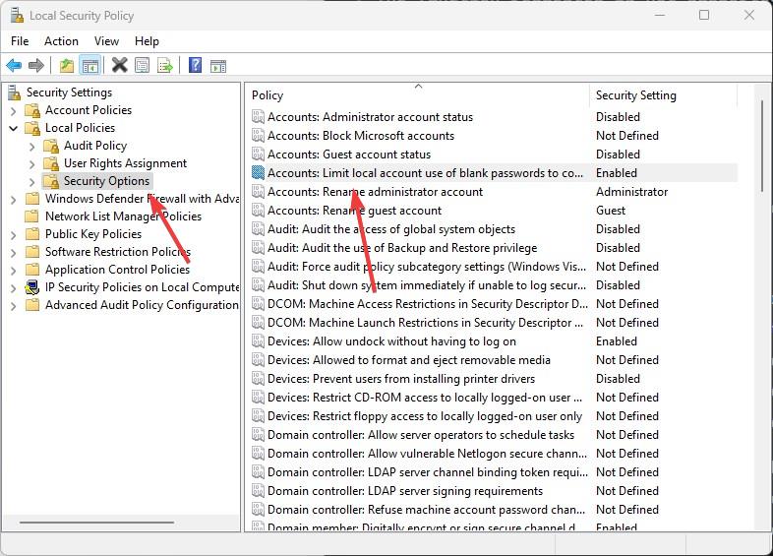
Task: Click the Local Policies folder icon
Action: [32, 128]
